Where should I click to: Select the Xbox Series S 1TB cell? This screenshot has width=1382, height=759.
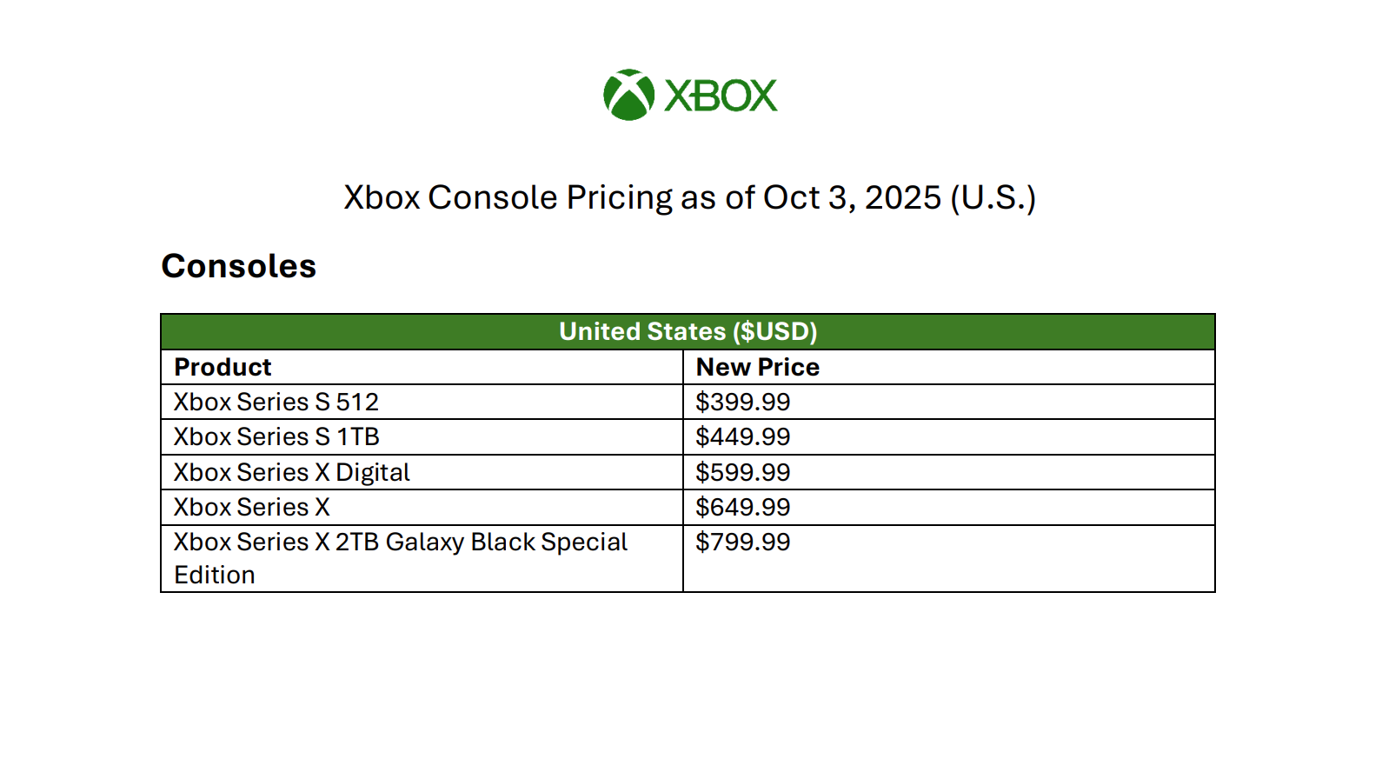276,436
